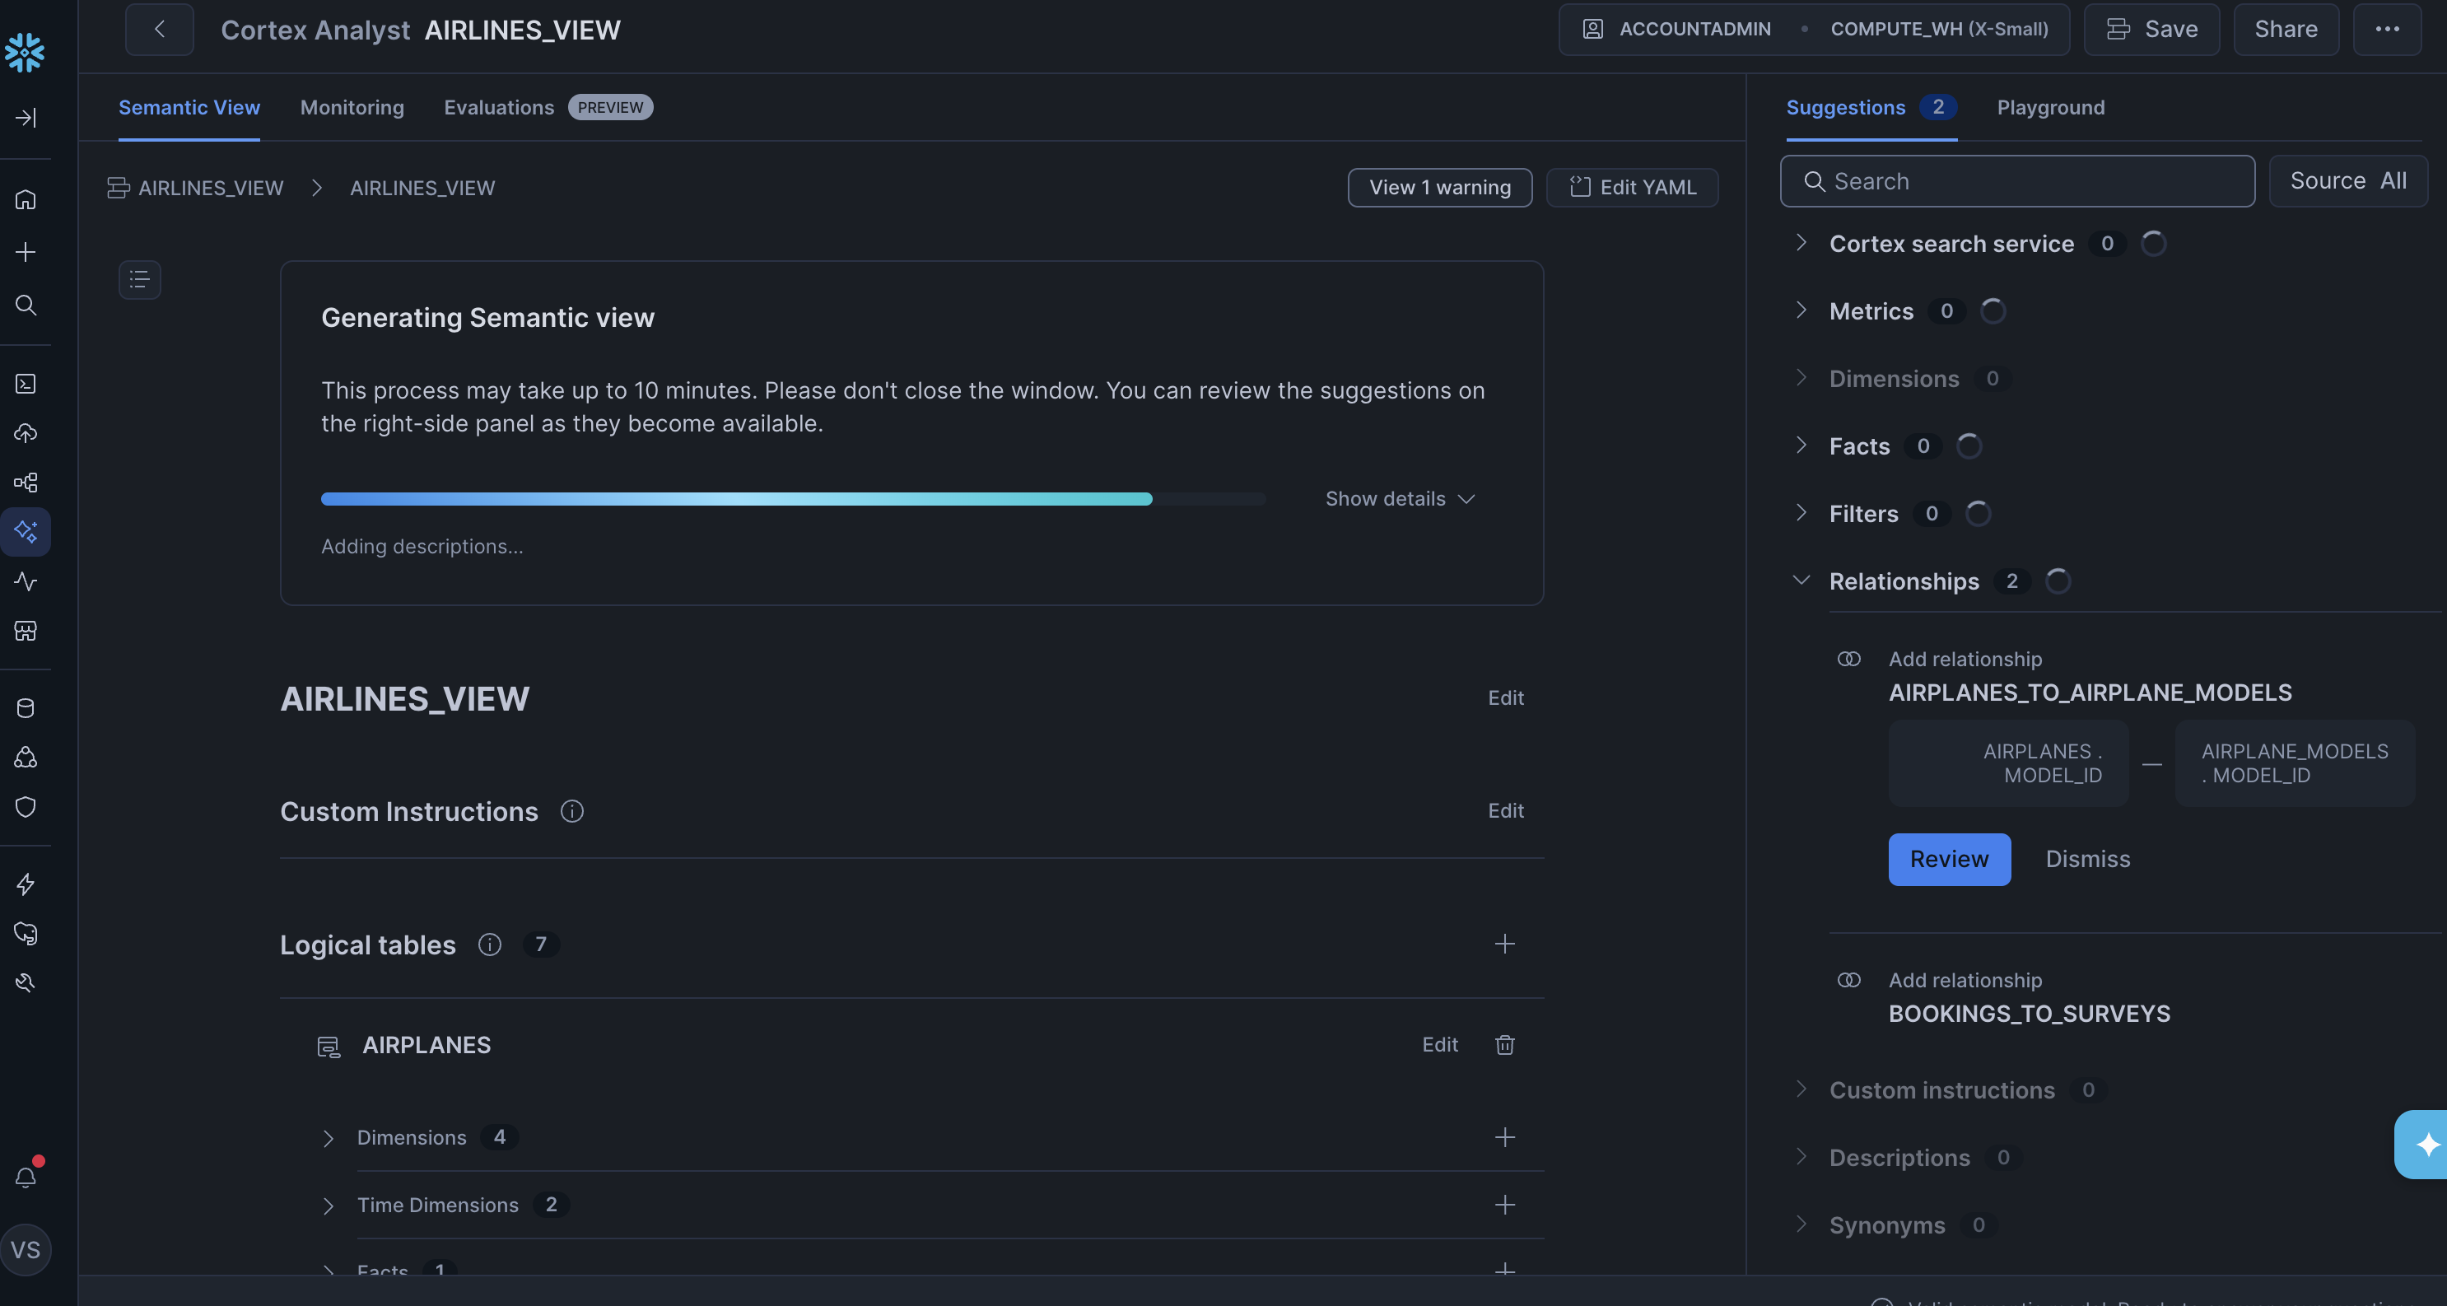Viewport: 2447px width, 1306px height.
Task: Add a logical table with plus icon
Action: pyautogui.click(x=1503, y=945)
